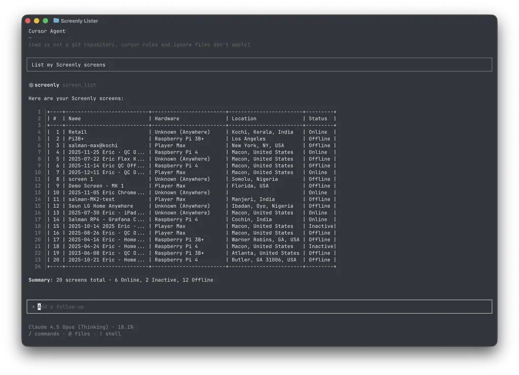Click the Hardware column header
The image size is (519, 375).
click(167, 118)
